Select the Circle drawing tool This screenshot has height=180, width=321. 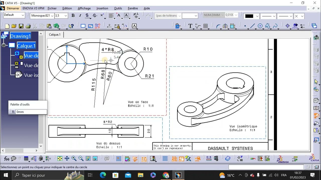coord(260,26)
